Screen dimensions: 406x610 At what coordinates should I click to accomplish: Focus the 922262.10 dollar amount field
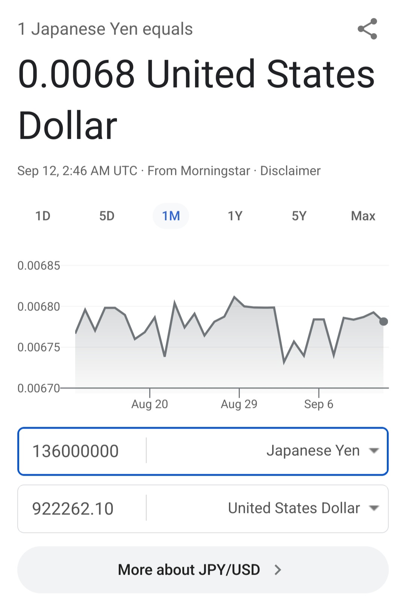point(82,509)
